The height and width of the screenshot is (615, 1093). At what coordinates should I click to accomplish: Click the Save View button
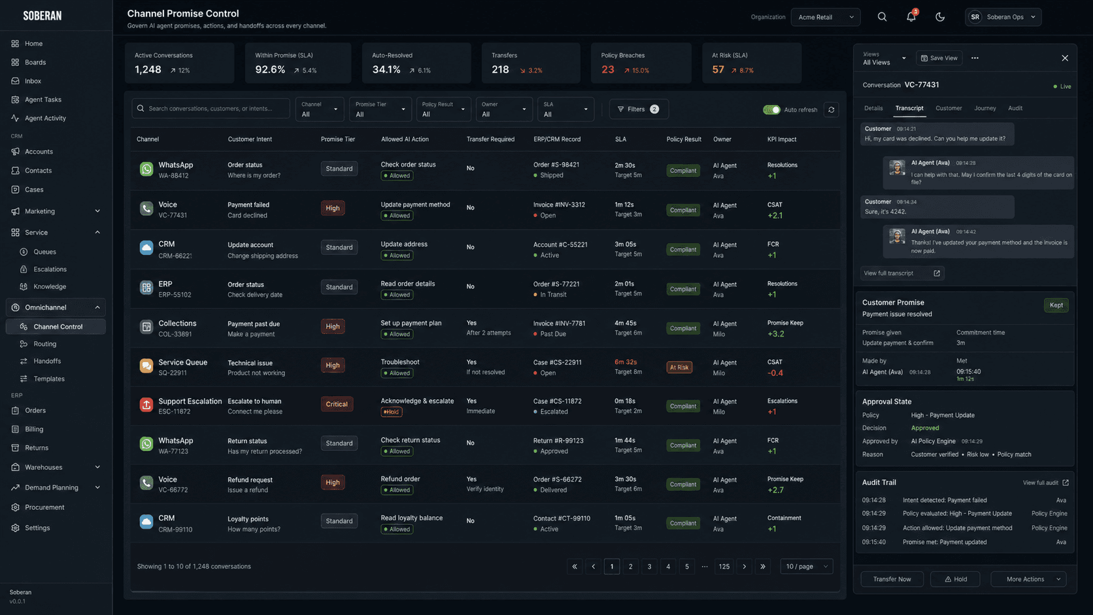(939, 58)
